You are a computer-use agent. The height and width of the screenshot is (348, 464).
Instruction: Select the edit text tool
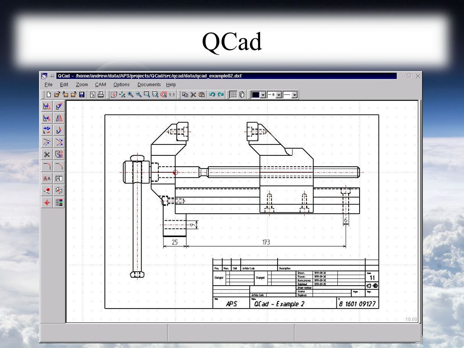(59, 178)
